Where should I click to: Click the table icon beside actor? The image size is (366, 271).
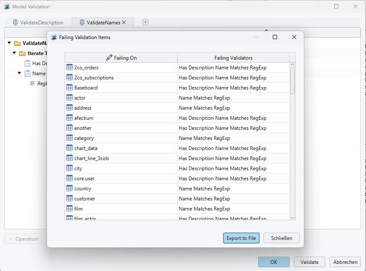point(69,97)
